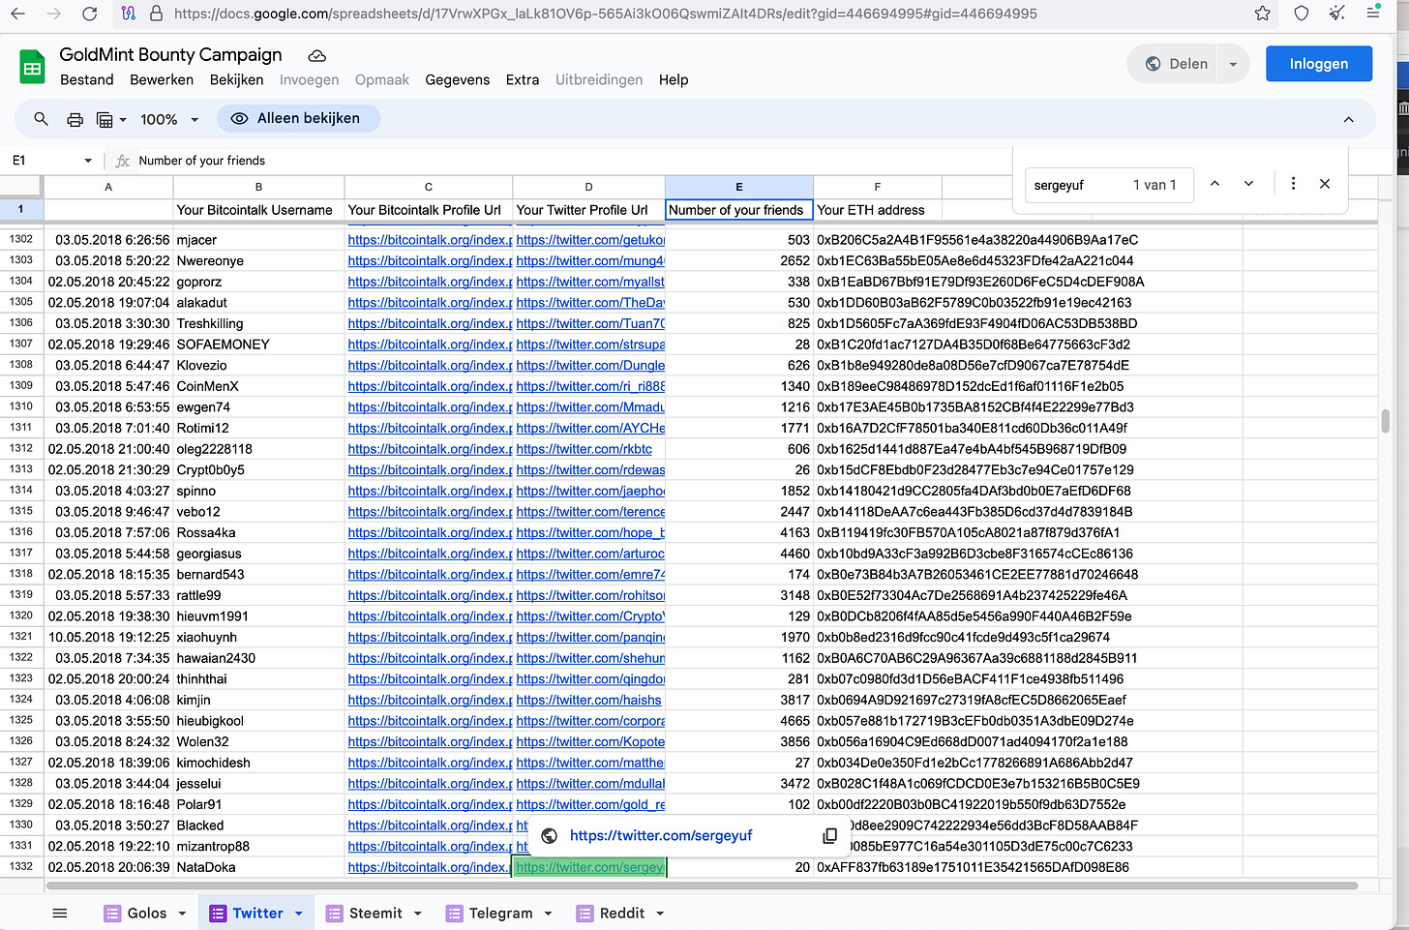Open the Gegevens menu
This screenshot has width=1409, height=930.
click(x=458, y=80)
